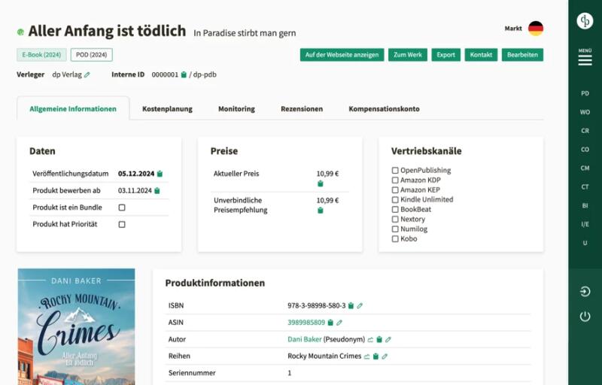Enable the Amazon KEP checkbox
The height and width of the screenshot is (385, 602).
click(395, 189)
